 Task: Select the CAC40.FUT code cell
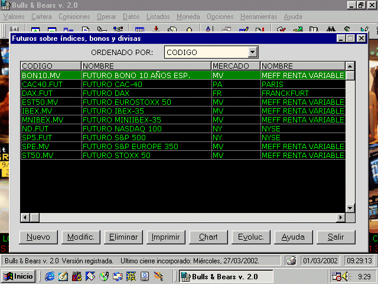coord(51,85)
